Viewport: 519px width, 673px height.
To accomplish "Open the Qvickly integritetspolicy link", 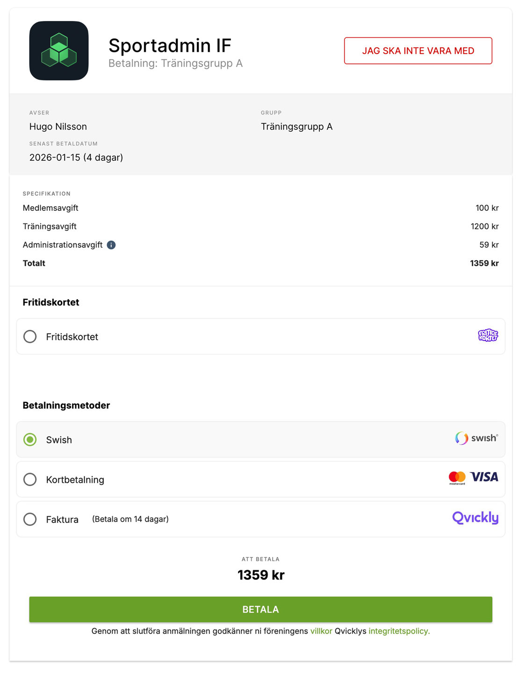I will coord(399,631).
